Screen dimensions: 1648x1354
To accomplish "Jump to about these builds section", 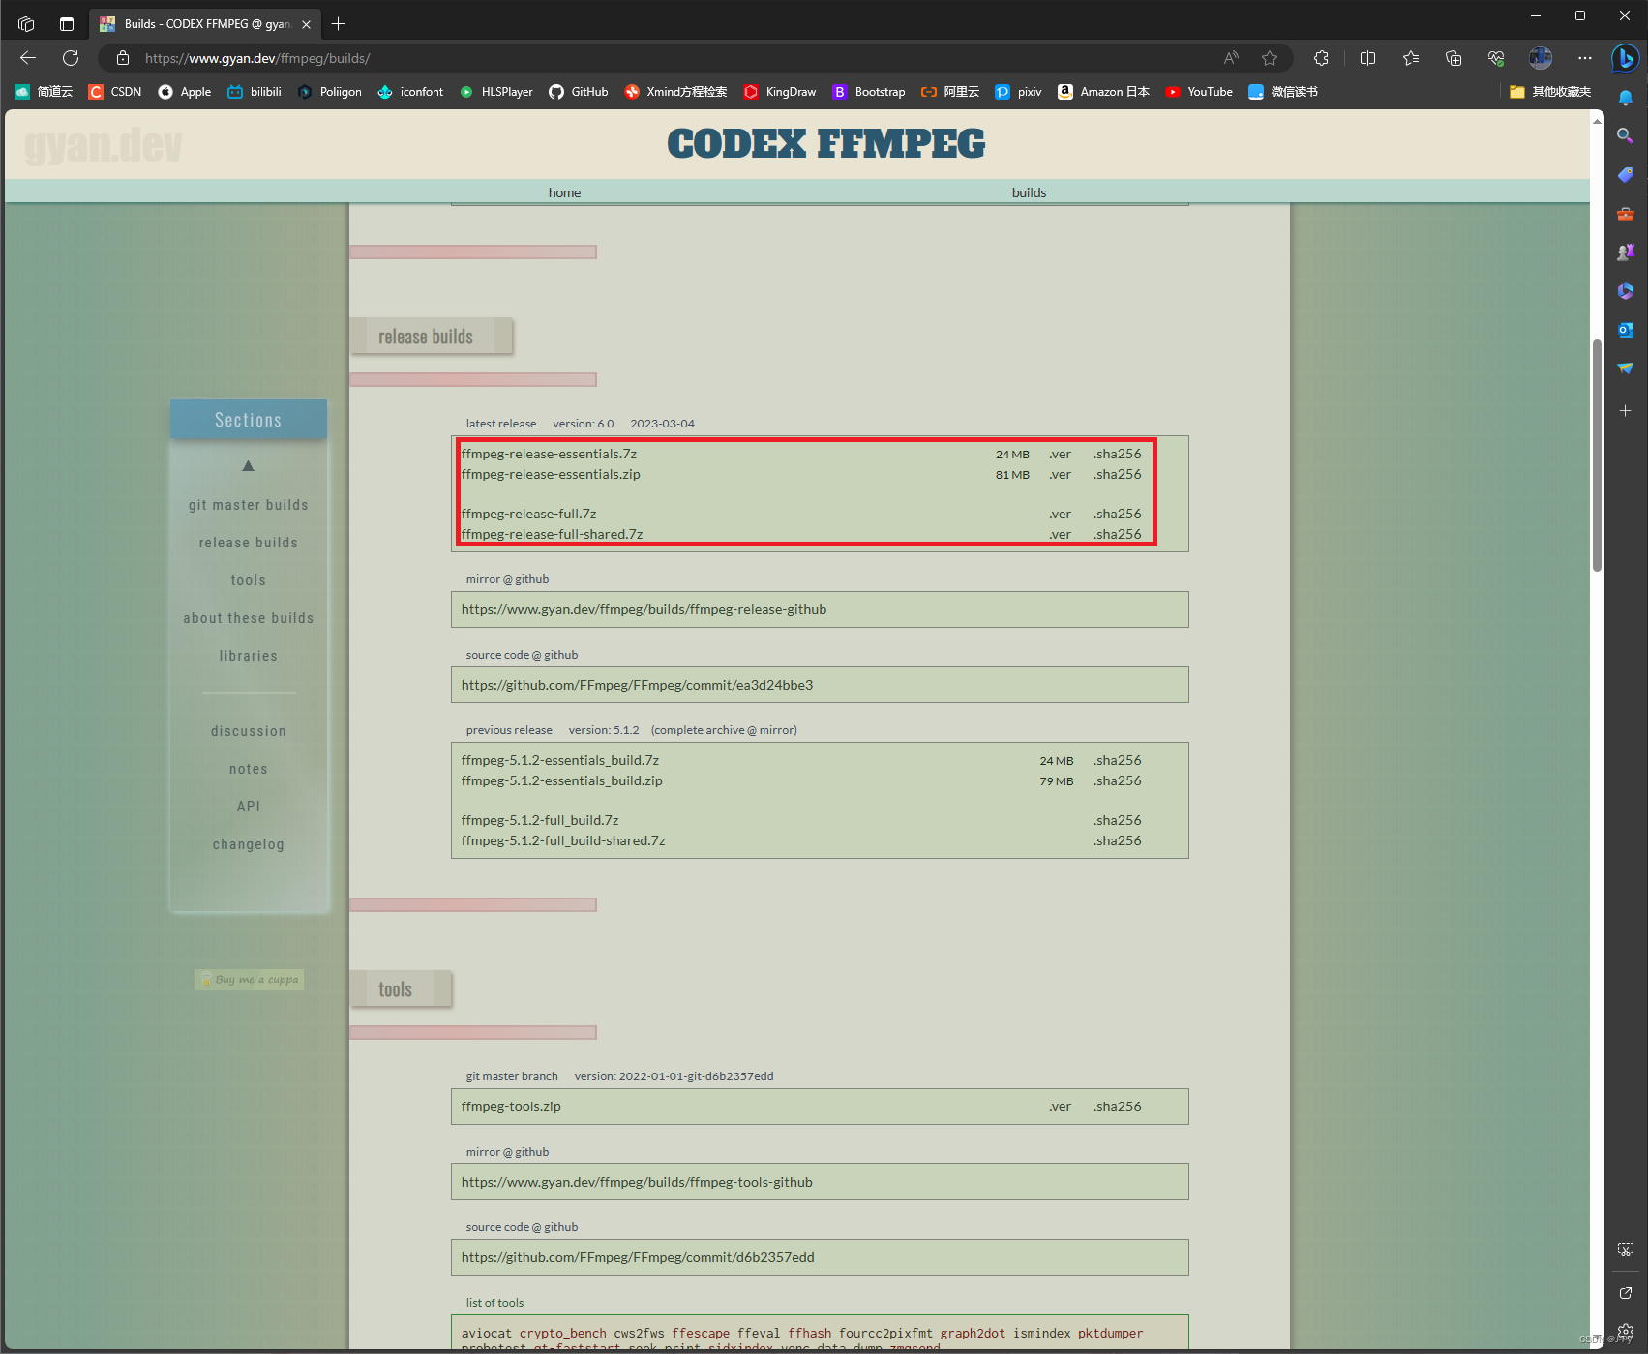I will tap(249, 618).
